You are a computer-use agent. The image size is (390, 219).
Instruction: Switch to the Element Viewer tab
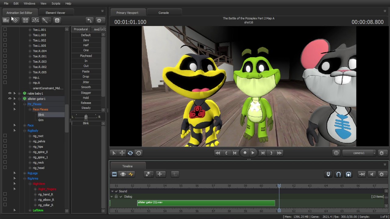55,13
